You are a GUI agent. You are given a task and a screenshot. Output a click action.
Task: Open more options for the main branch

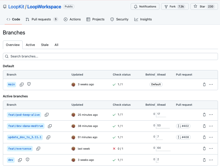click(x=211, y=84)
